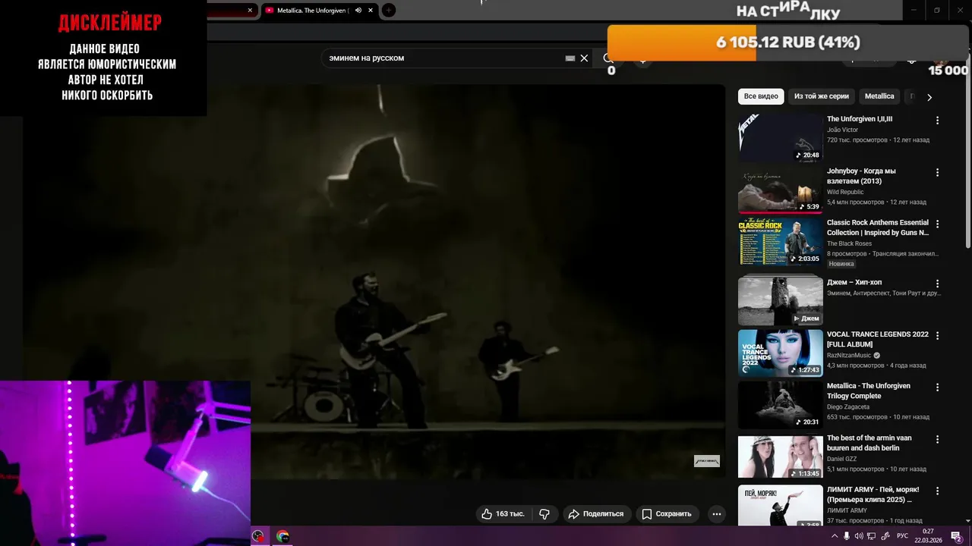
Task: Open the title Metallica - The Unforgiven Trilogy Complete
Action: point(869,391)
